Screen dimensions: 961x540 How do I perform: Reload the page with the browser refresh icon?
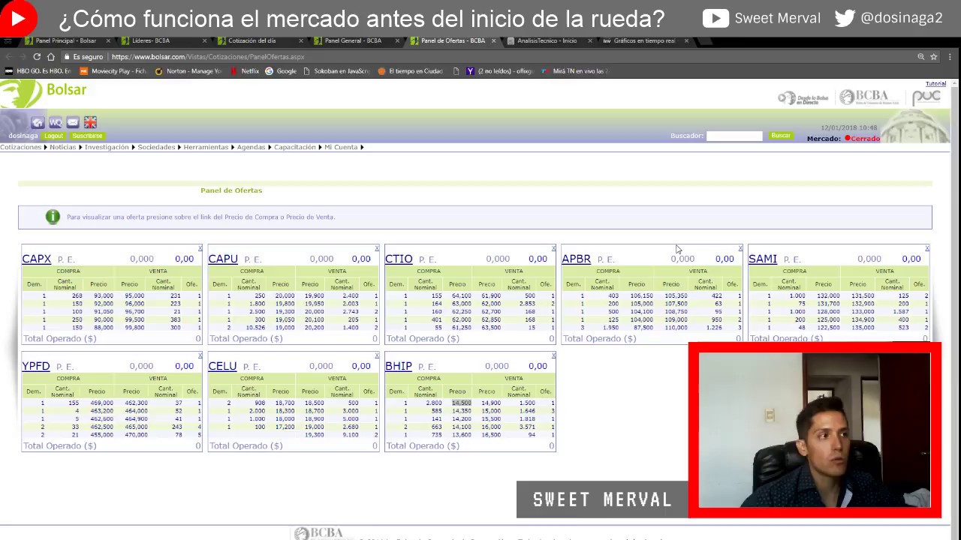tap(37, 56)
